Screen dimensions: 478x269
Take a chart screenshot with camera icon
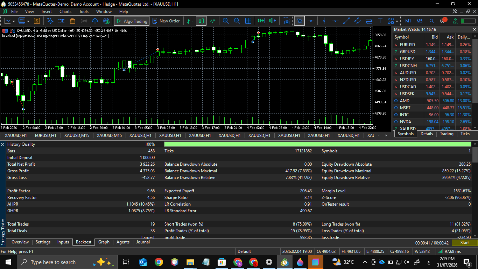pos(286,21)
